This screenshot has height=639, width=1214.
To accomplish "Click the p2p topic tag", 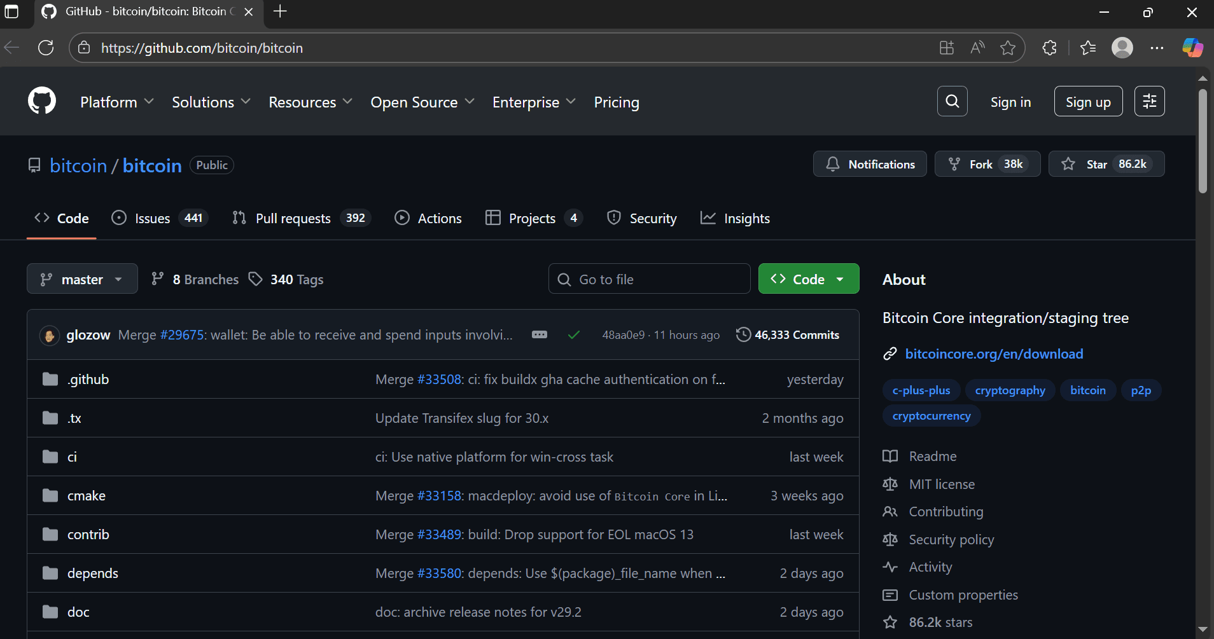I will coord(1141,390).
